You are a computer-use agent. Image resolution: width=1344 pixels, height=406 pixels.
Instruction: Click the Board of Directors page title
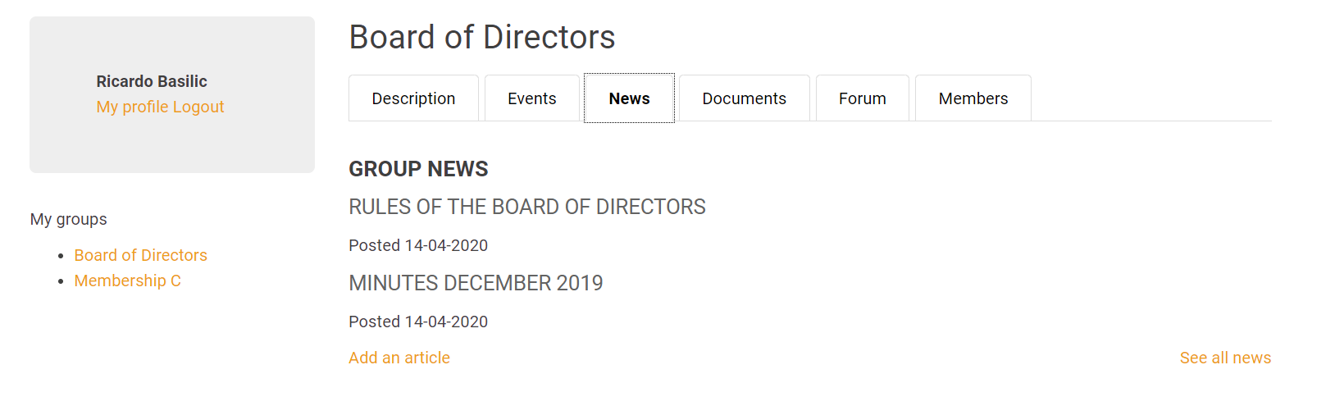[481, 37]
